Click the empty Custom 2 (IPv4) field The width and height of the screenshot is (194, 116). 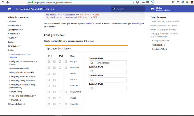coord(110,71)
